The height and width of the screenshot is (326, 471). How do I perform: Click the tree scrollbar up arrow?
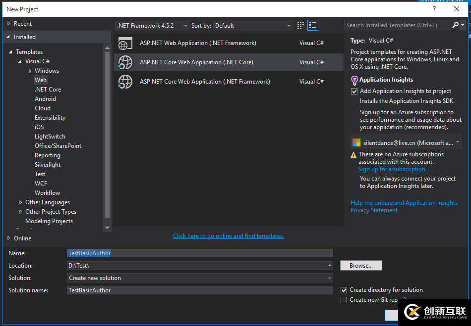(x=107, y=47)
